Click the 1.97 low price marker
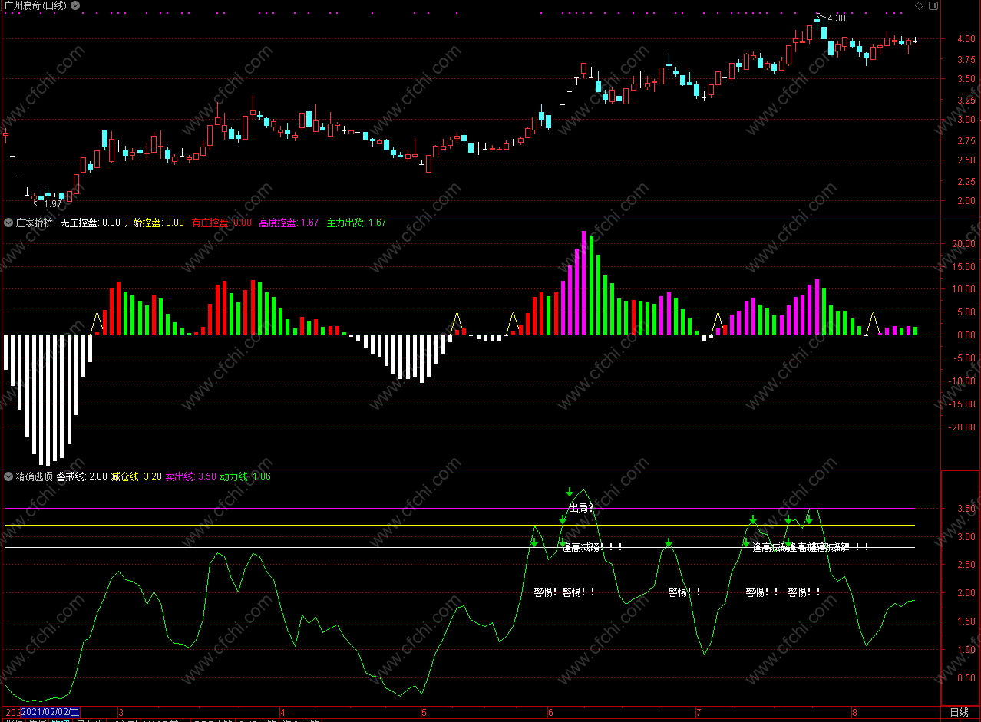The height and width of the screenshot is (722, 981). (48, 204)
